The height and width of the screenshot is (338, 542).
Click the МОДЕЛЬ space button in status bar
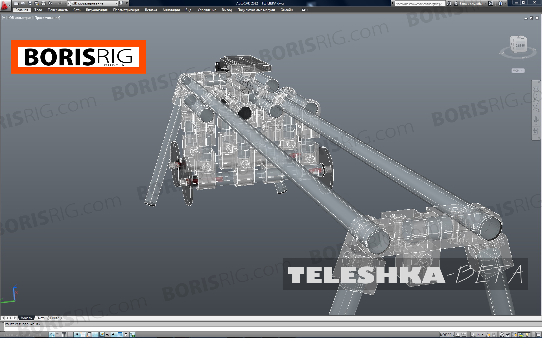pyautogui.click(x=447, y=335)
